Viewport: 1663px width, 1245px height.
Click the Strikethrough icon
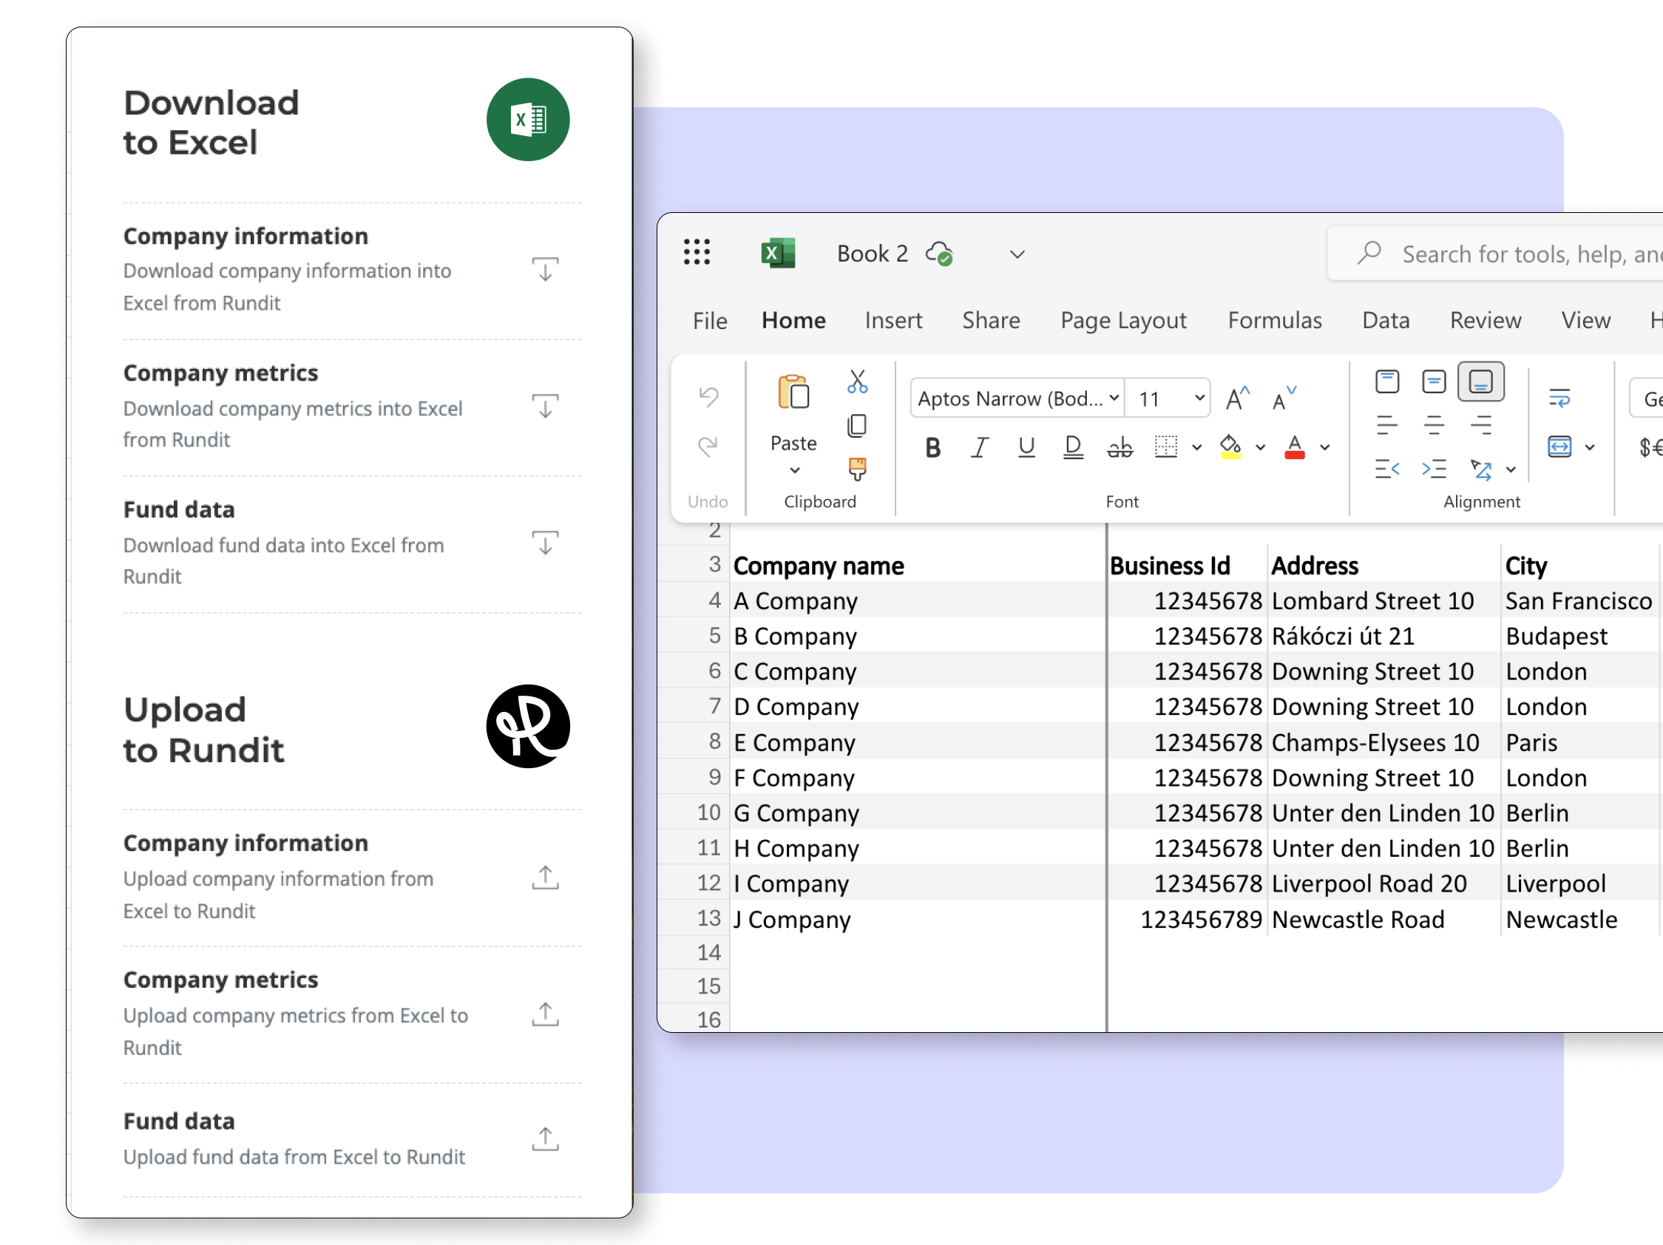click(x=1120, y=447)
